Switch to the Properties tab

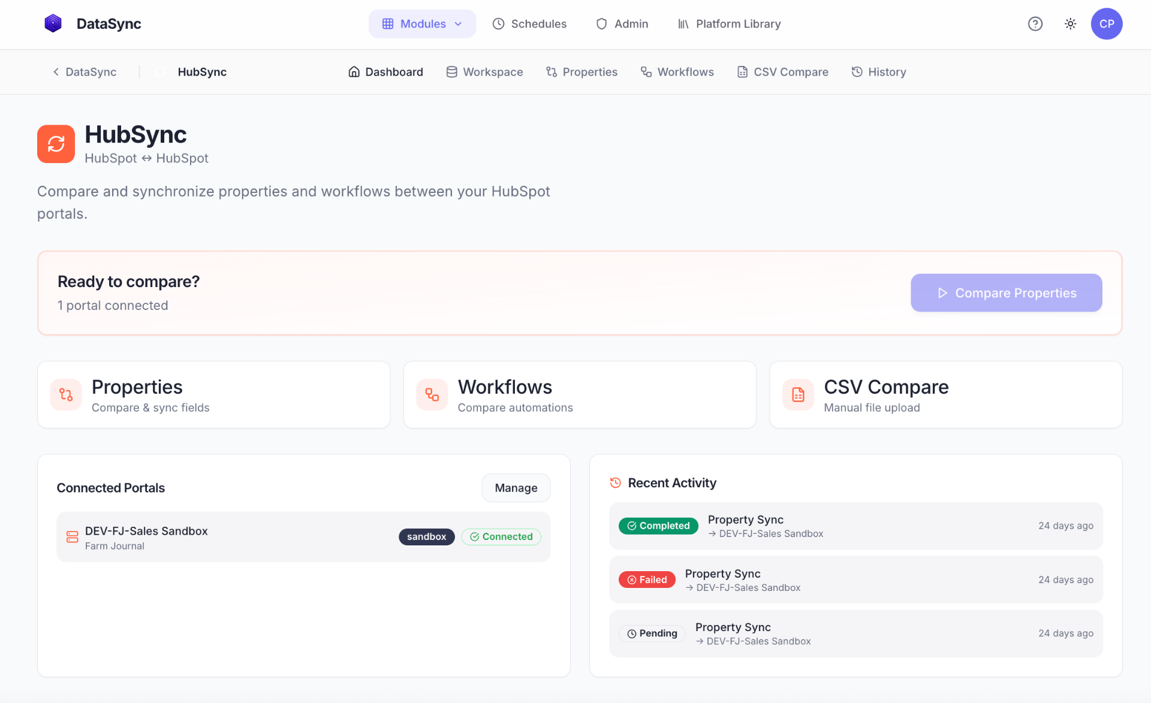581,72
